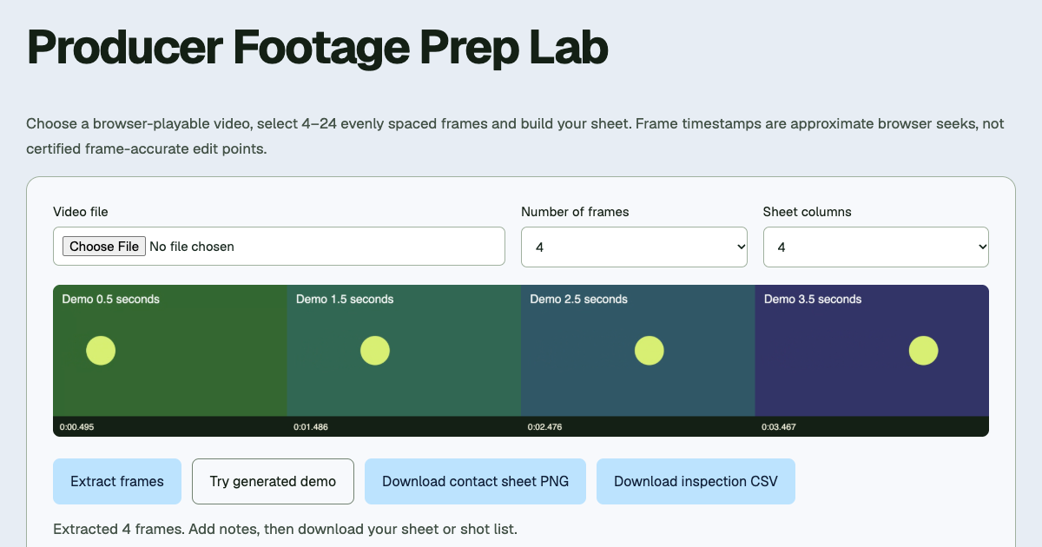Open the Sheet columns dropdown
1042x547 pixels.
(876, 247)
